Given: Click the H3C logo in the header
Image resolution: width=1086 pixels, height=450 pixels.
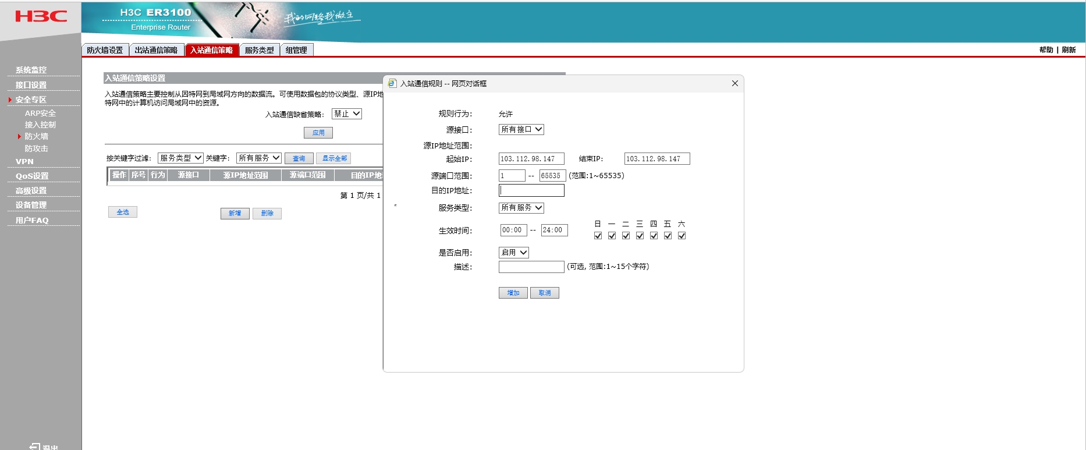Looking at the screenshot, I should [41, 16].
